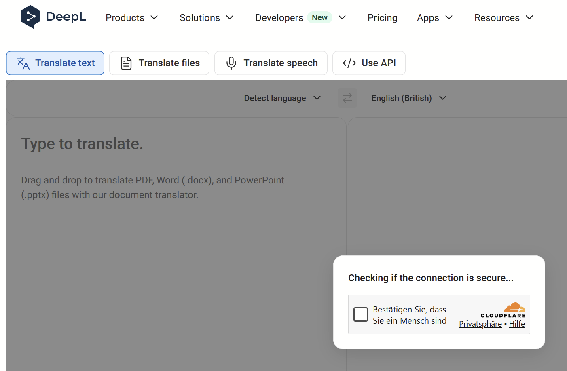Go to the Pricing page
Viewport: 567px width, 371px height.
(x=383, y=18)
